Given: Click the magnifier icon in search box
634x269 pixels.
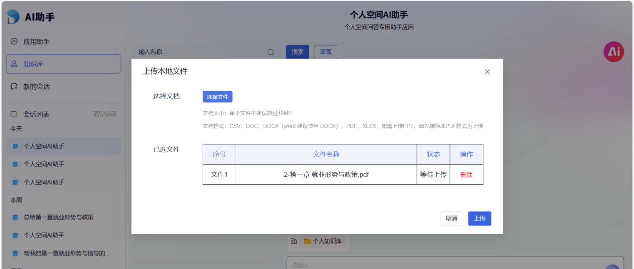Looking at the screenshot, I should [271, 52].
